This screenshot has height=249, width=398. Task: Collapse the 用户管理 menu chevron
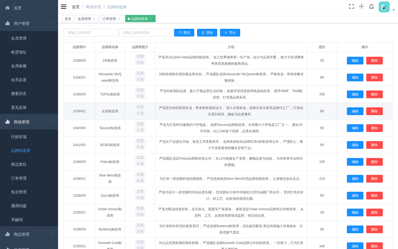tap(51, 23)
